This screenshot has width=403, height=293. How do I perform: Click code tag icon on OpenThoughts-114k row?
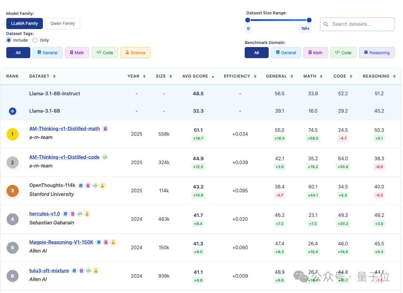coord(95,185)
